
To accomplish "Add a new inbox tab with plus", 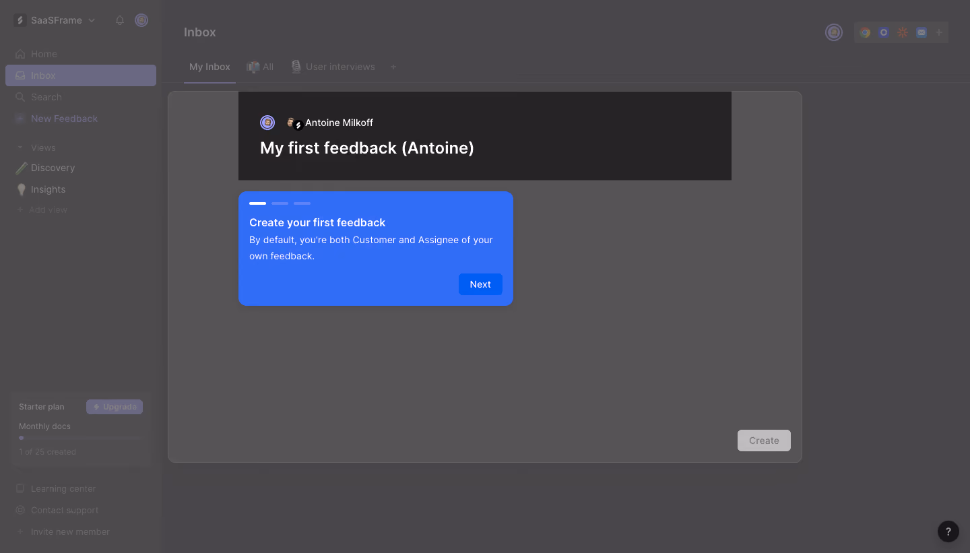I will (x=393, y=67).
